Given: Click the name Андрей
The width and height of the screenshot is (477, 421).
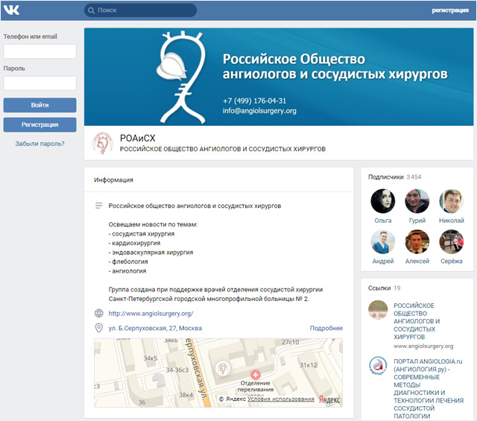Looking at the screenshot, I should click(x=382, y=262).
